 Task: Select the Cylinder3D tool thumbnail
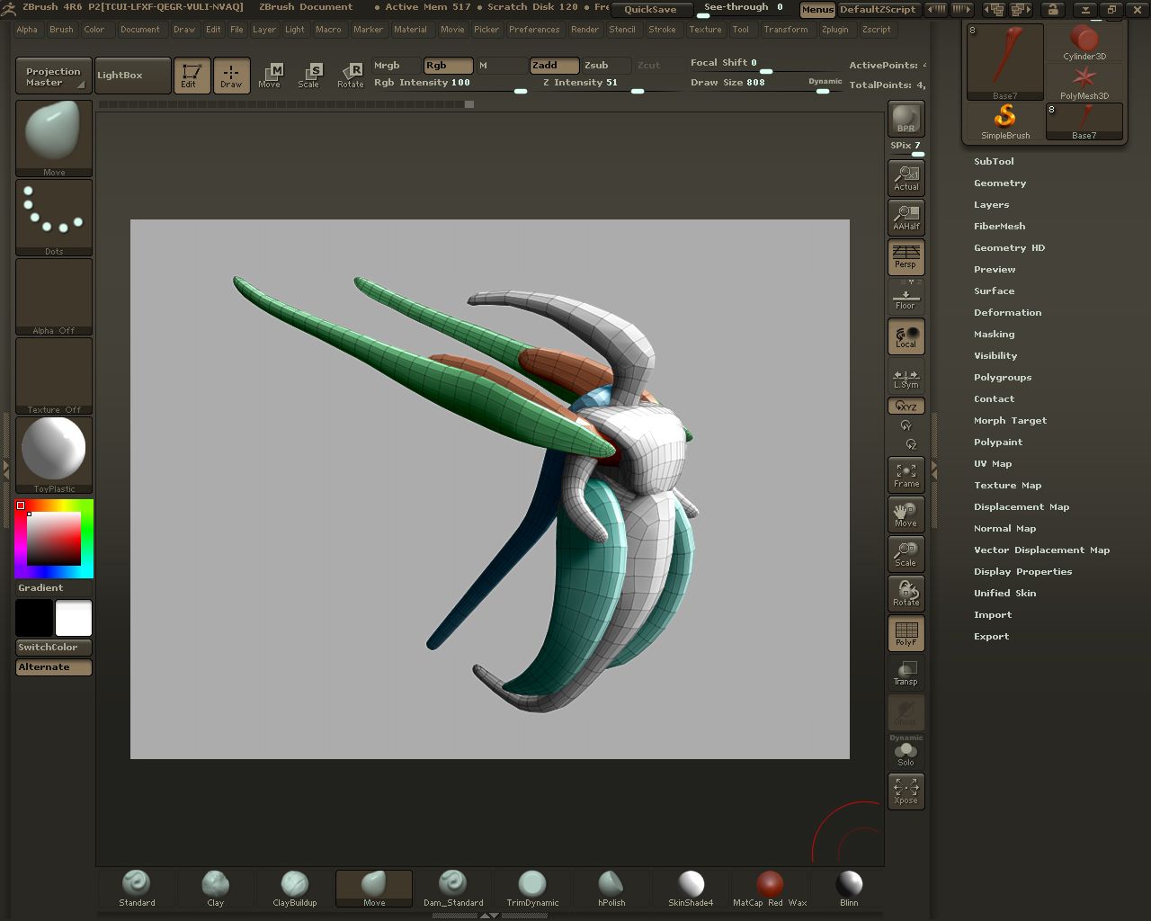click(x=1084, y=42)
